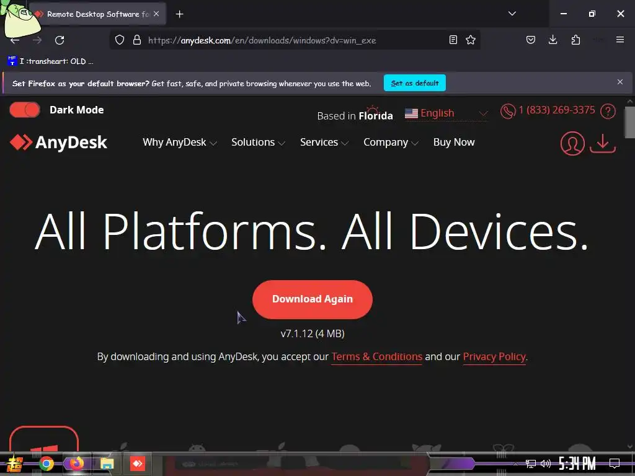This screenshot has height=476, width=635.
Task: Click the volume speaker tray icon
Action: pos(546,464)
